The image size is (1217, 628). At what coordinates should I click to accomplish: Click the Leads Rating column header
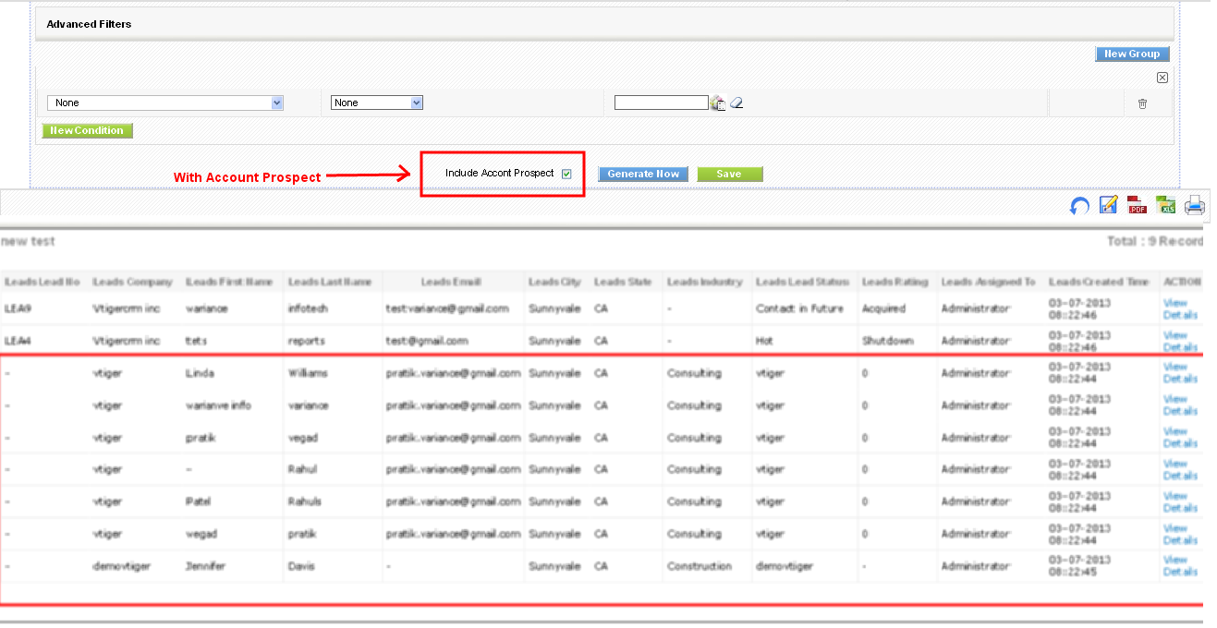(x=895, y=282)
